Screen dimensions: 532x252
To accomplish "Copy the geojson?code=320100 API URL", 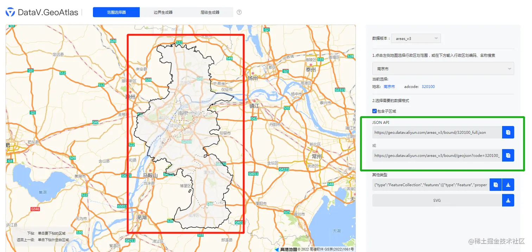I will 508,155.
